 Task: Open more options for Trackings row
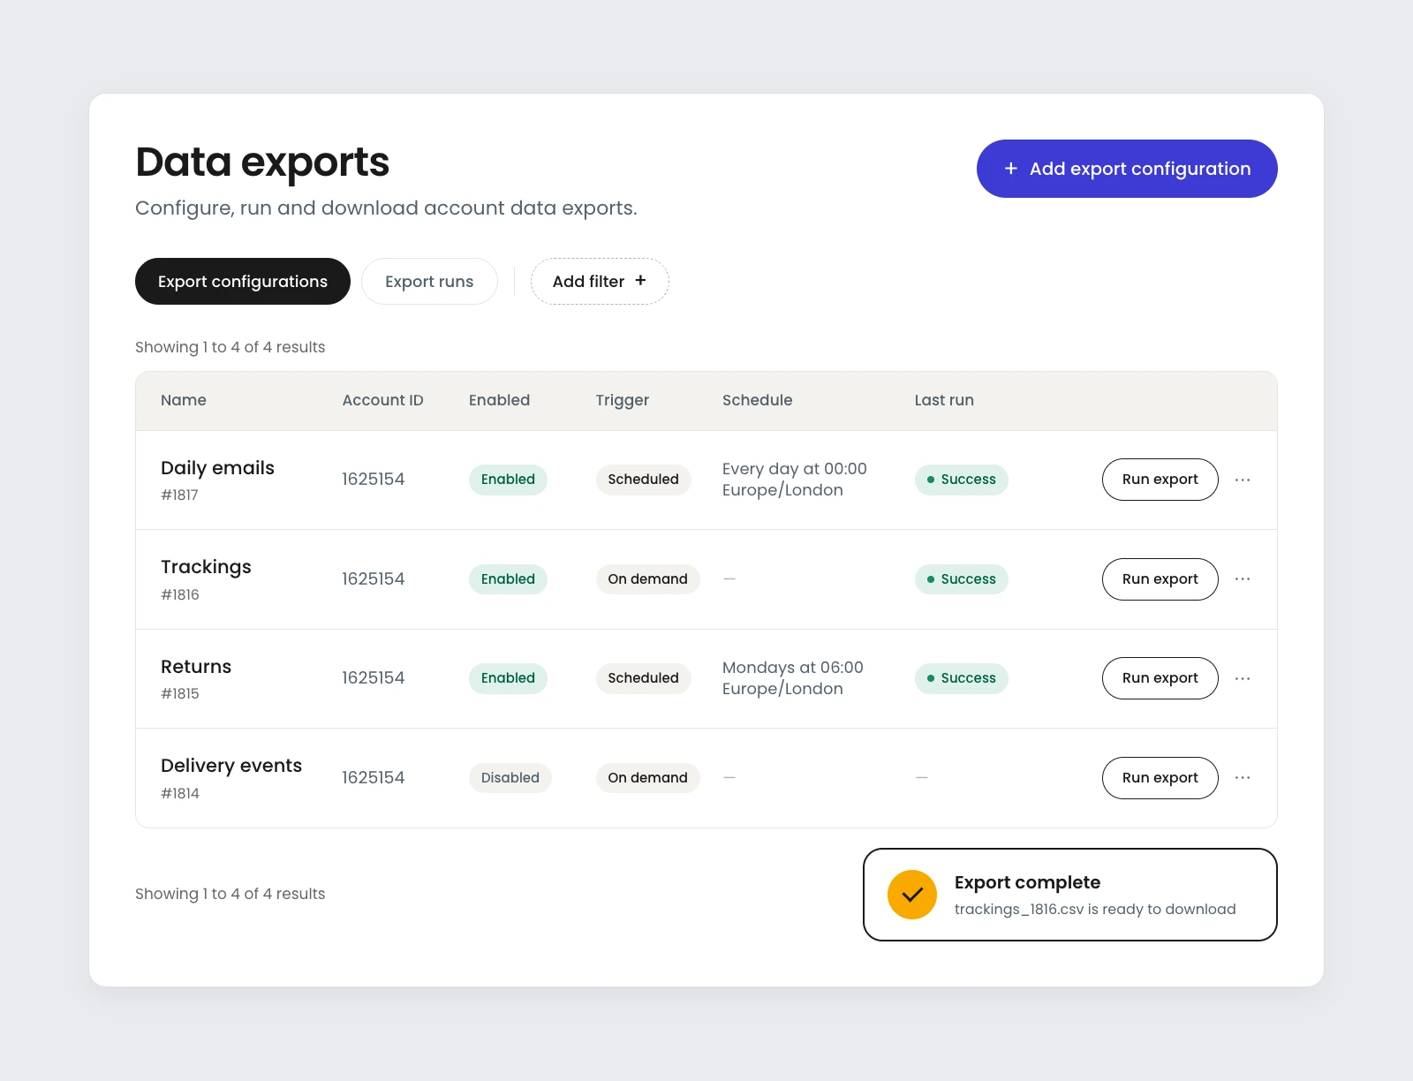(x=1243, y=579)
